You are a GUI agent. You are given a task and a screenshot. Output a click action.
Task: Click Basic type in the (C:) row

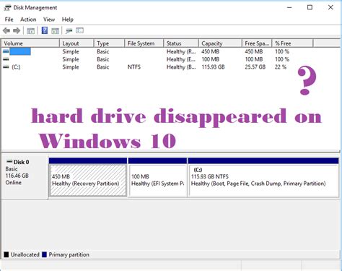point(103,67)
